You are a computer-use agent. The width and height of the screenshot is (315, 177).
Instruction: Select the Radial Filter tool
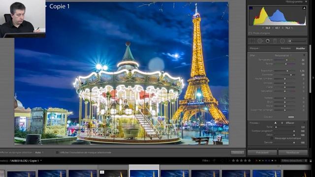282,41
